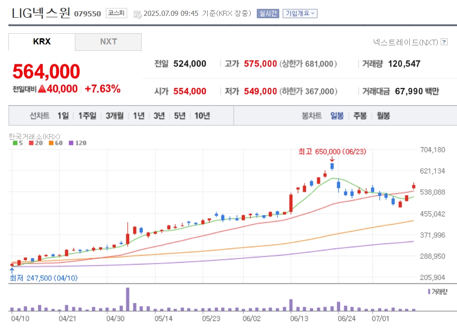457x328 pixels.
Task: Select the 일봉 daily candle chart
Action: point(337,116)
